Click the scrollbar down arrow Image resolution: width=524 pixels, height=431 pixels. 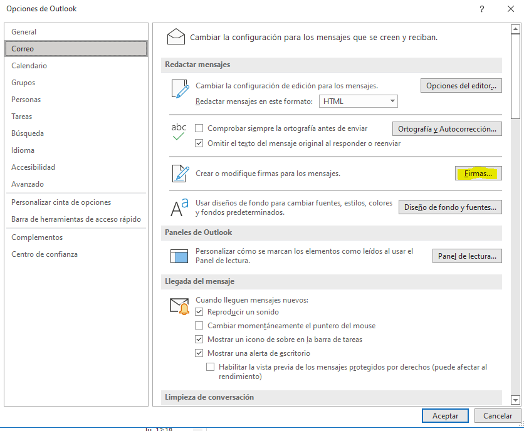coord(515,400)
